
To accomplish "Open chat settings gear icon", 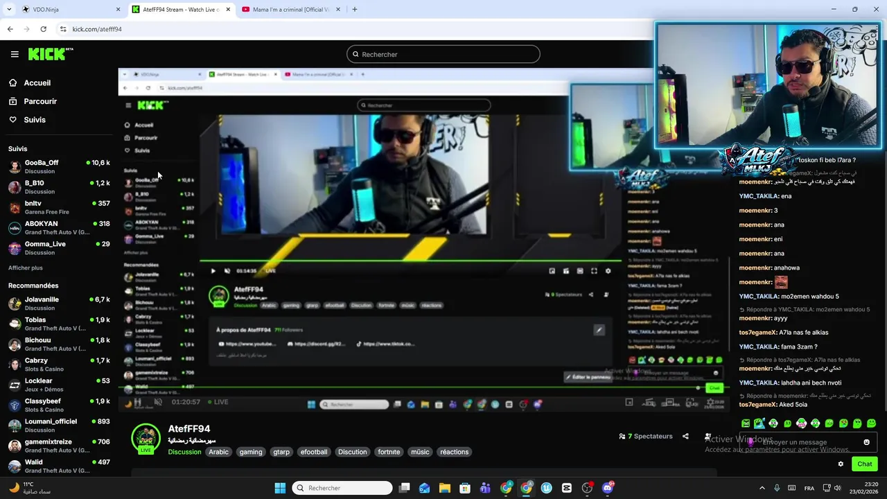I will (841, 464).
